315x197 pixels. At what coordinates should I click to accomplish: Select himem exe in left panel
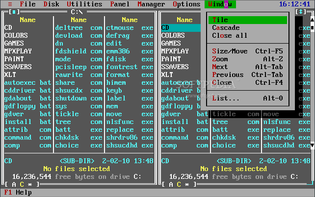pyautogui.click(x=130, y=82)
